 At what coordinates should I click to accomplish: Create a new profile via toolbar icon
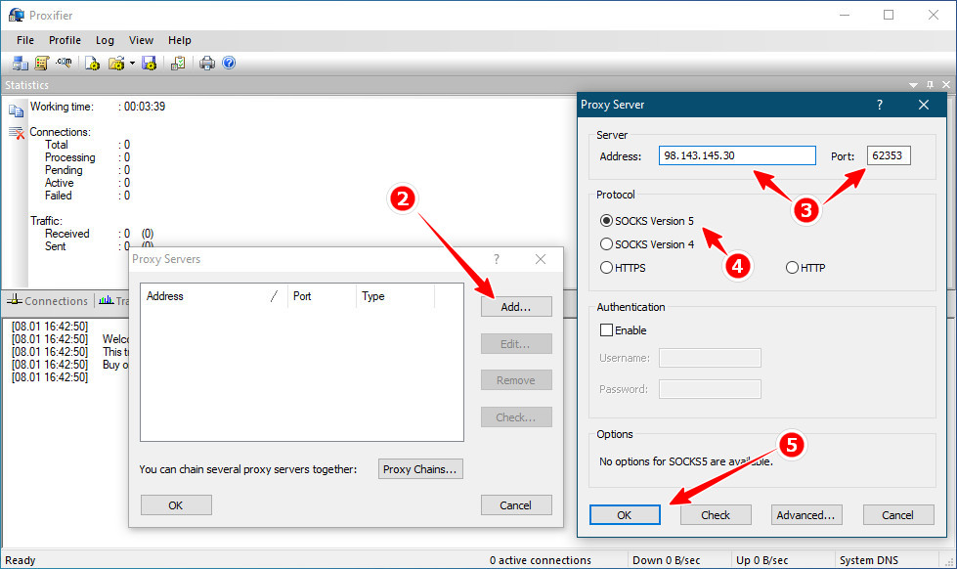[92, 63]
